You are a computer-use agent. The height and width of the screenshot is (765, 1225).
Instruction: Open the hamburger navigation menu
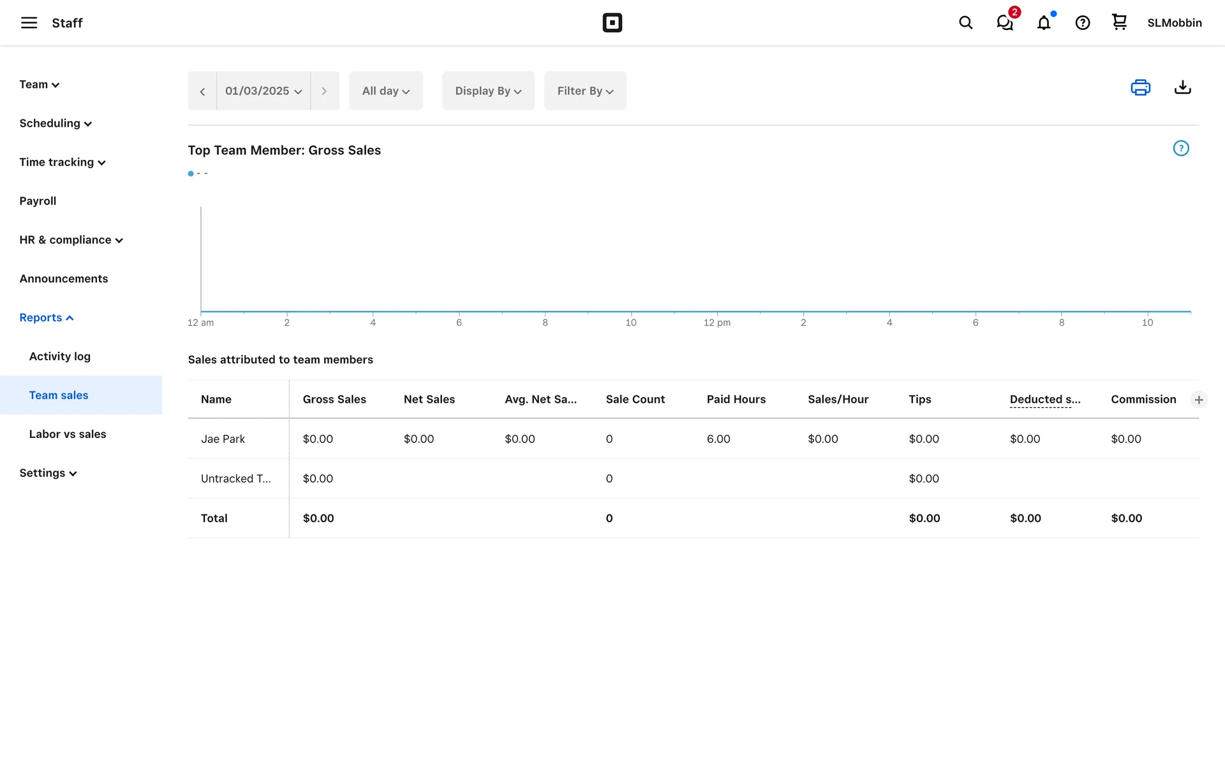pyautogui.click(x=29, y=23)
